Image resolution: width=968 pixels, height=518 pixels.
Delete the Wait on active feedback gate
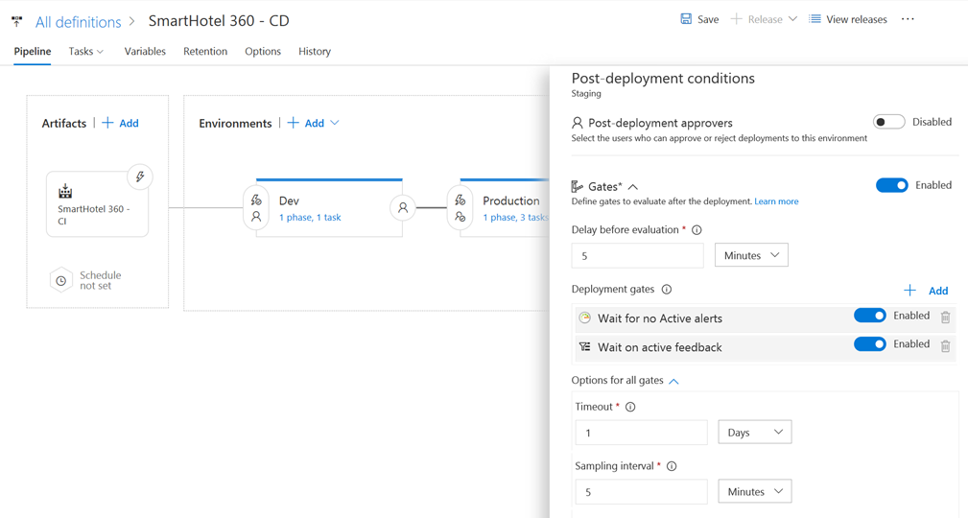[x=945, y=346]
